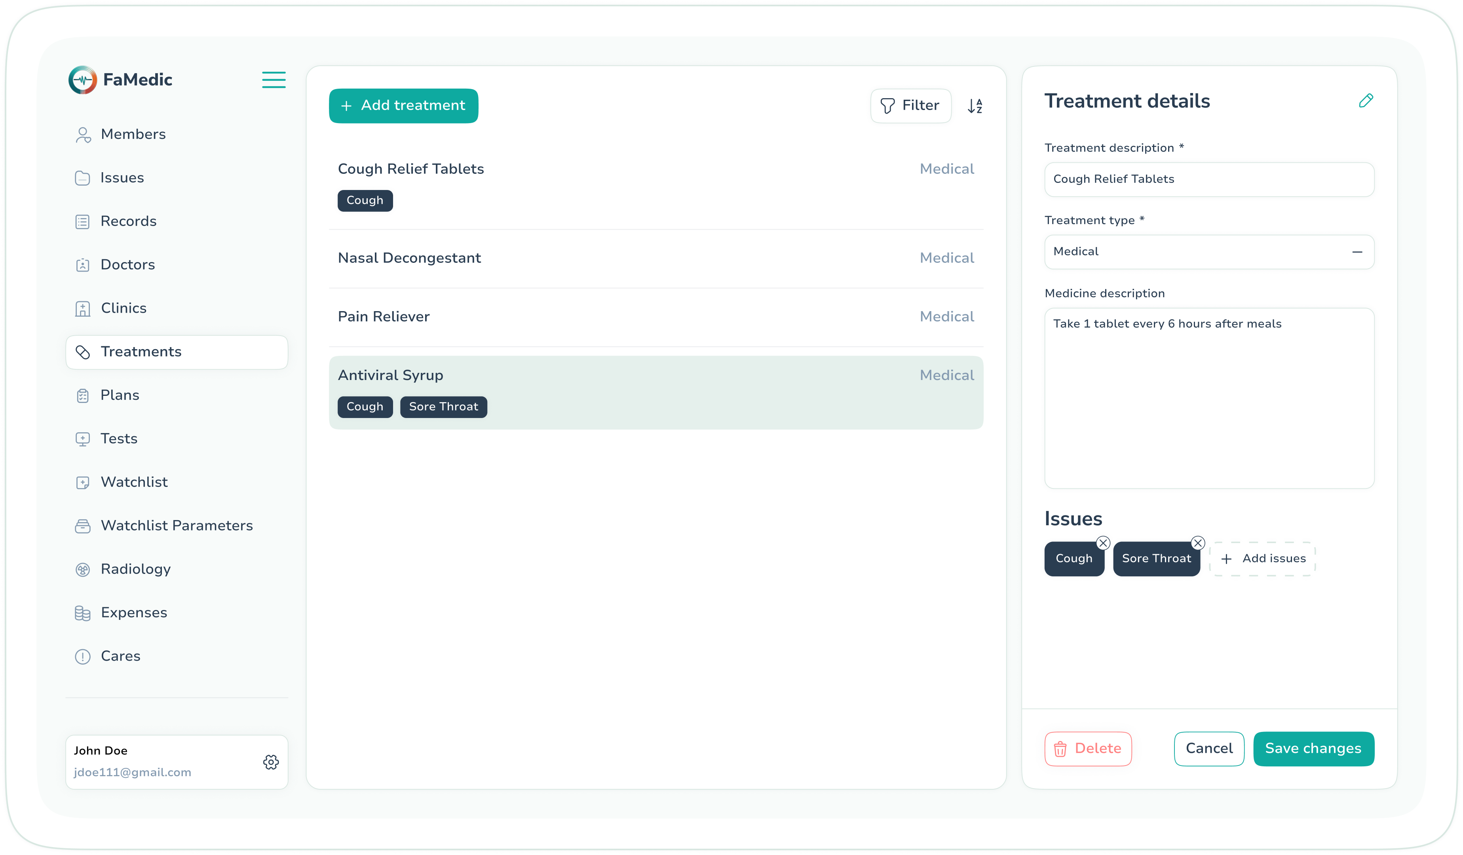The height and width of the screenshot is (855, 1463).
Task: Navigate to Radiology
Action: tap(177, 570)
